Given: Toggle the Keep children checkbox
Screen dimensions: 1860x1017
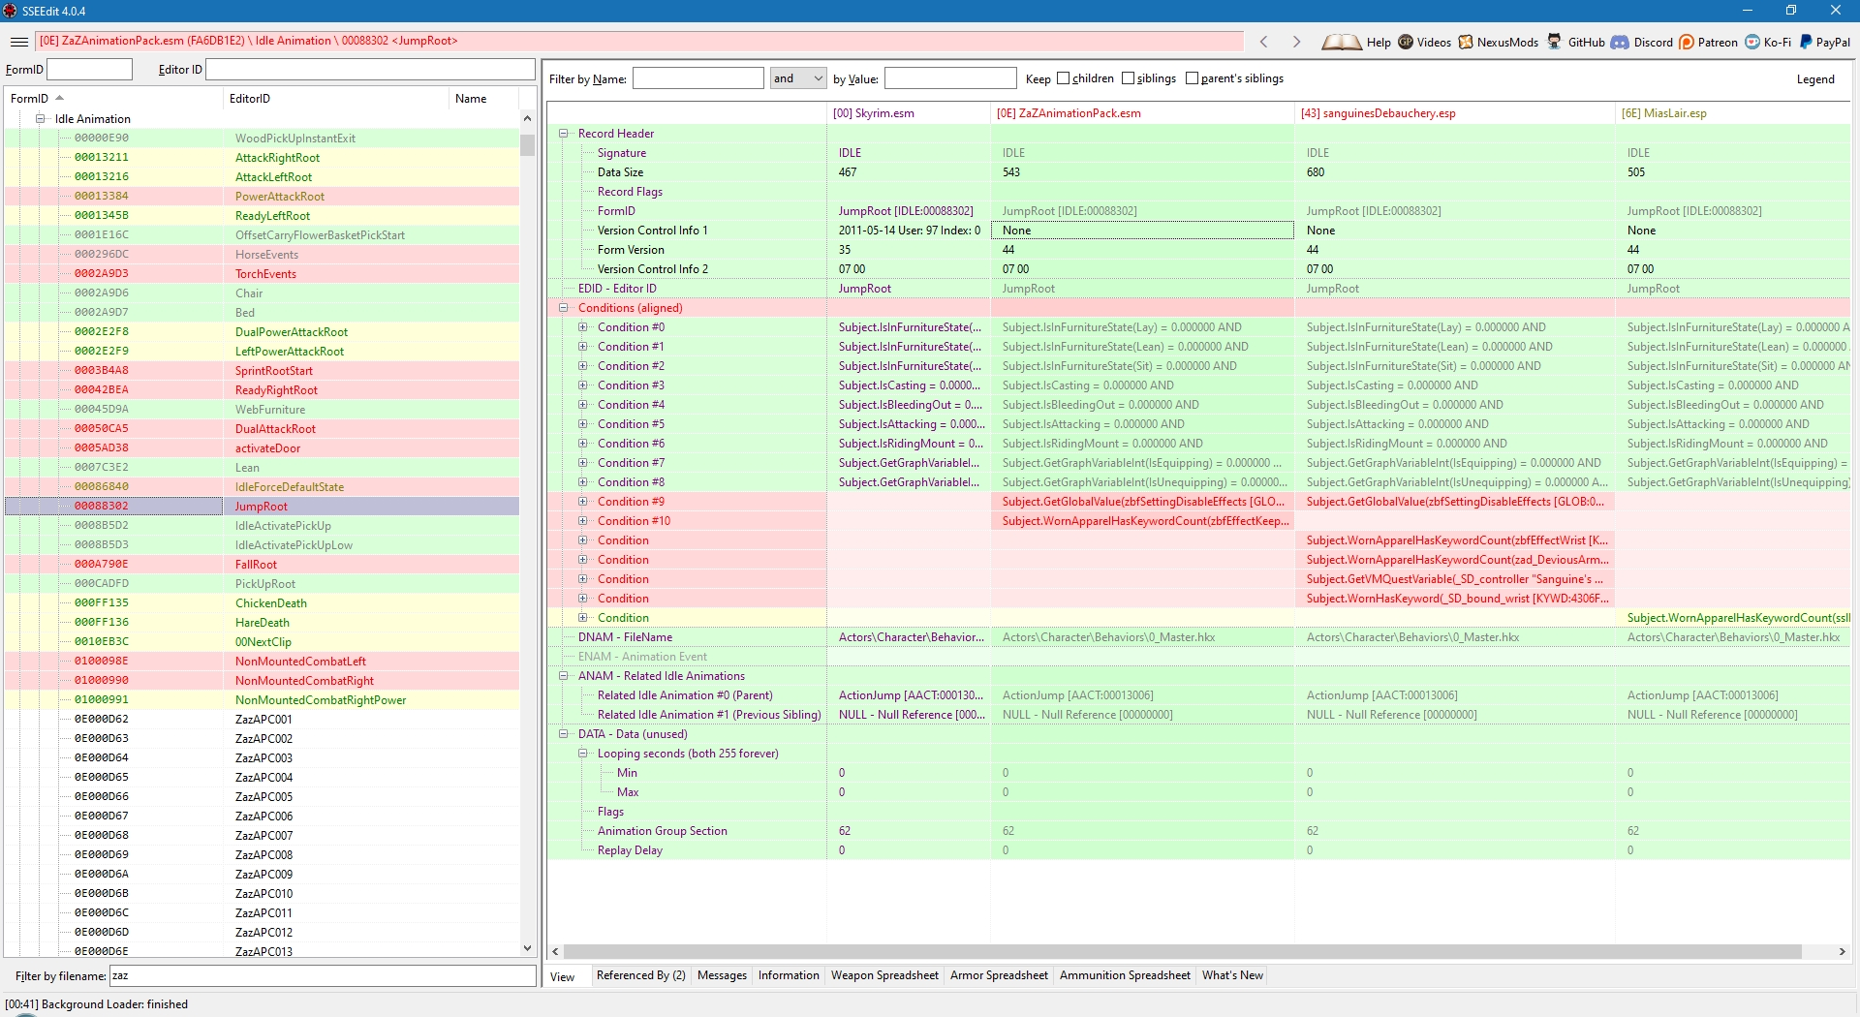Looking at the screenshot, I should [x=1063, y=78].
